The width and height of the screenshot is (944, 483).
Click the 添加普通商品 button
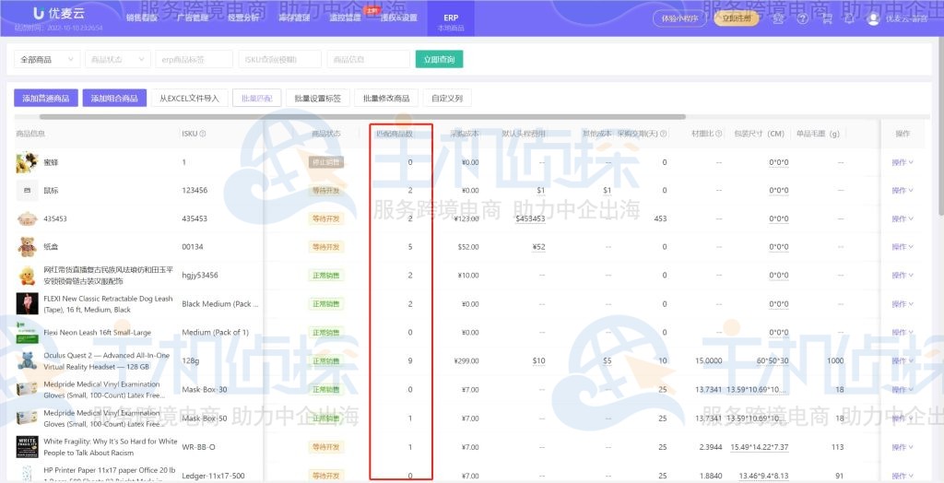46,99
